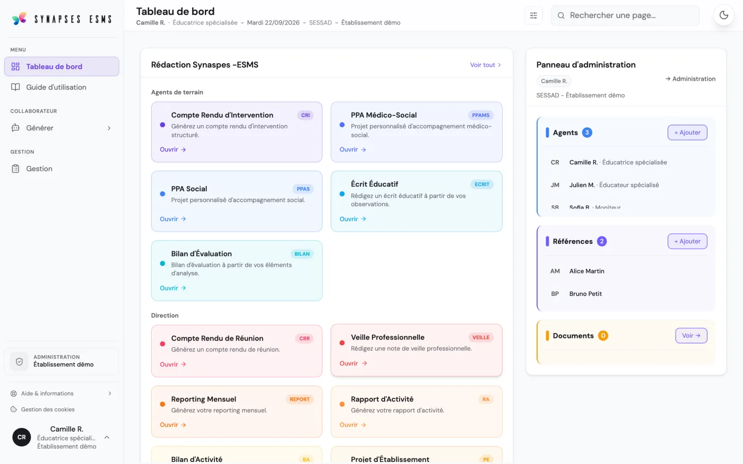Open Bilan d'Évaluation with Ouvrir
Screen dimensions: 743x464
(x=173, y=288)
